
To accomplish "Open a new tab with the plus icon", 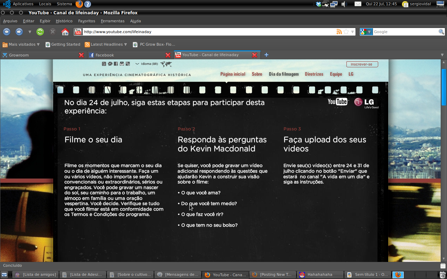I will 266,55.
